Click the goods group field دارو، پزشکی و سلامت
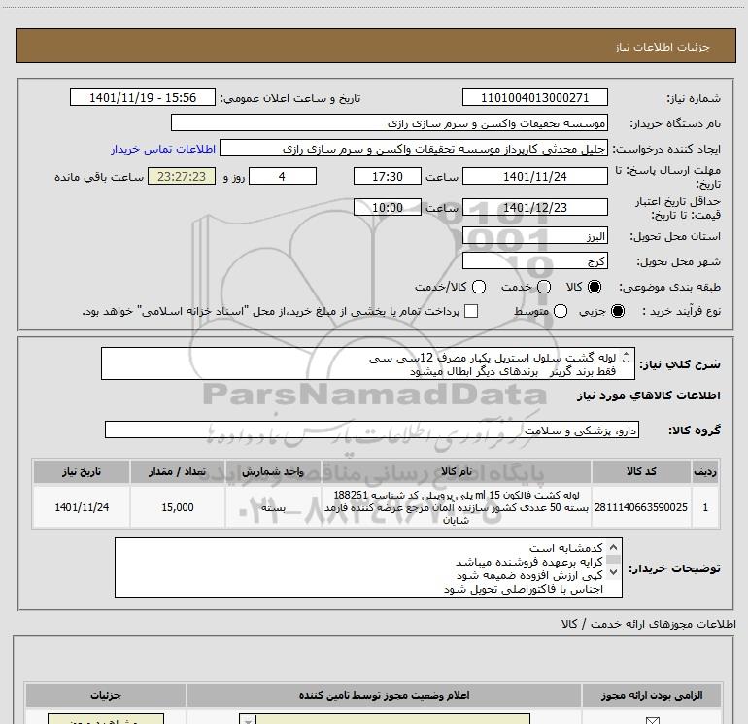 point(372,430)
